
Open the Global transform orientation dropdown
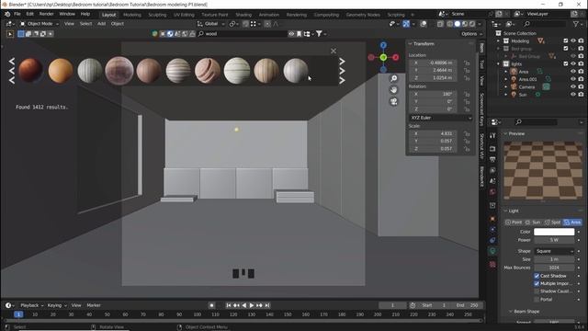point(211,24)
